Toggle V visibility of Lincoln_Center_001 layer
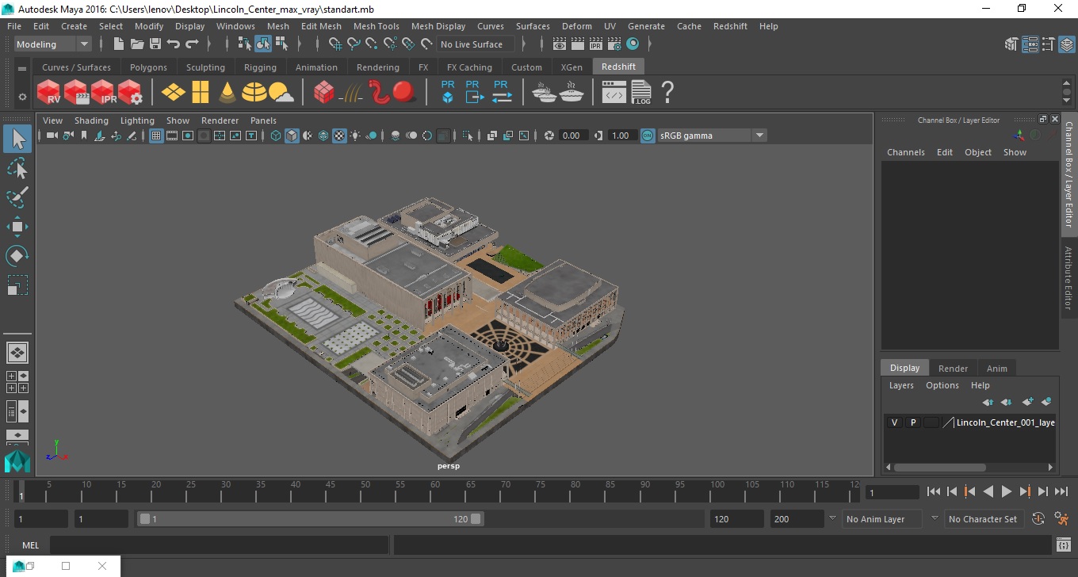Viewport: 1078px width, 577px height. [894, 422]
